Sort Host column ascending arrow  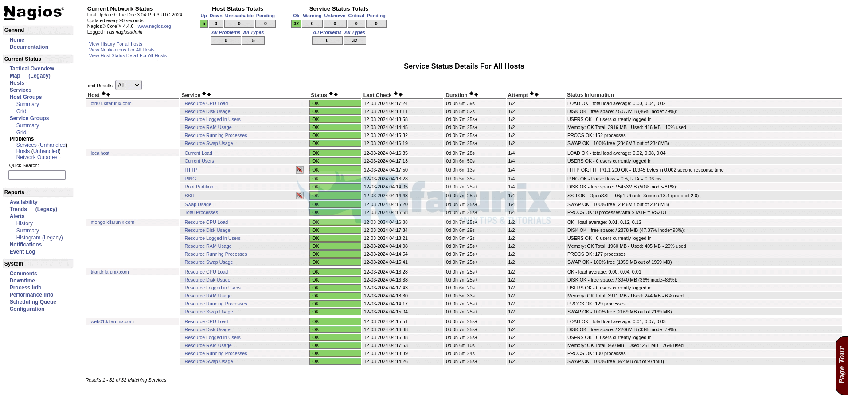pyautogui.click(x=103, y=94)
